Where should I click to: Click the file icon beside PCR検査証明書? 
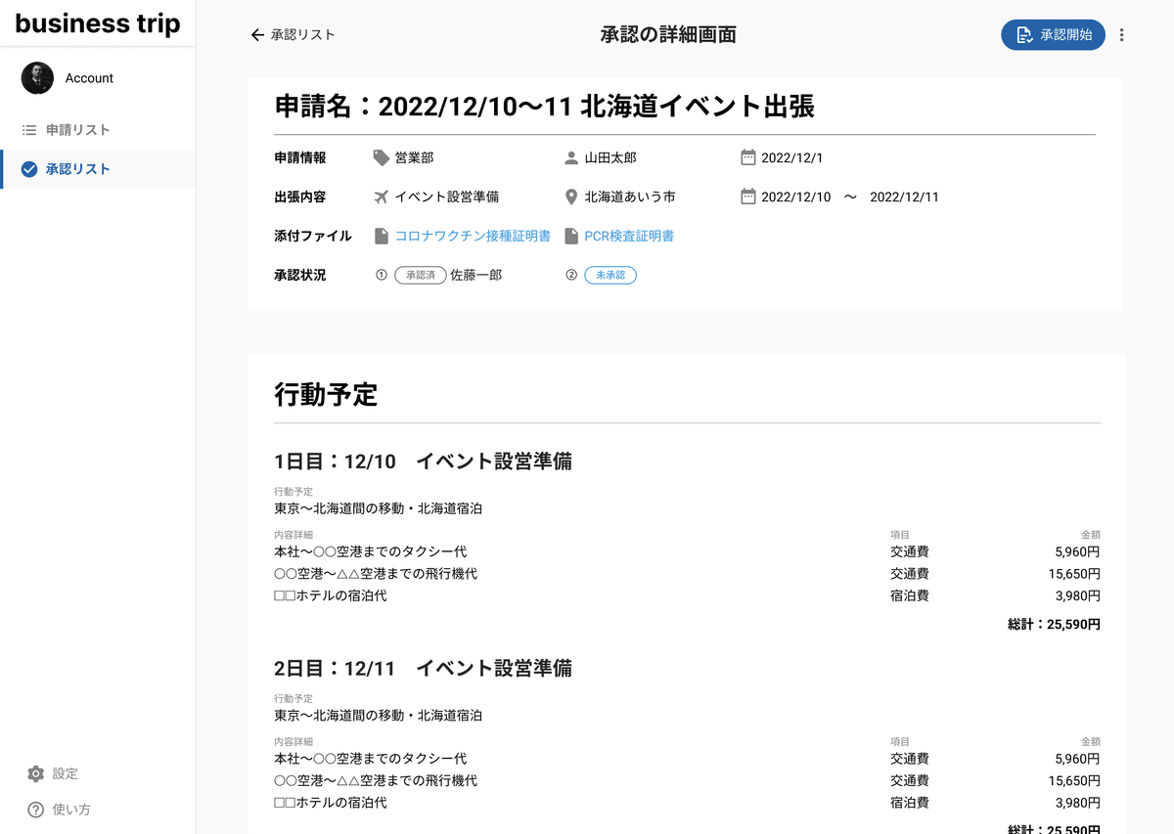[571, 236]
